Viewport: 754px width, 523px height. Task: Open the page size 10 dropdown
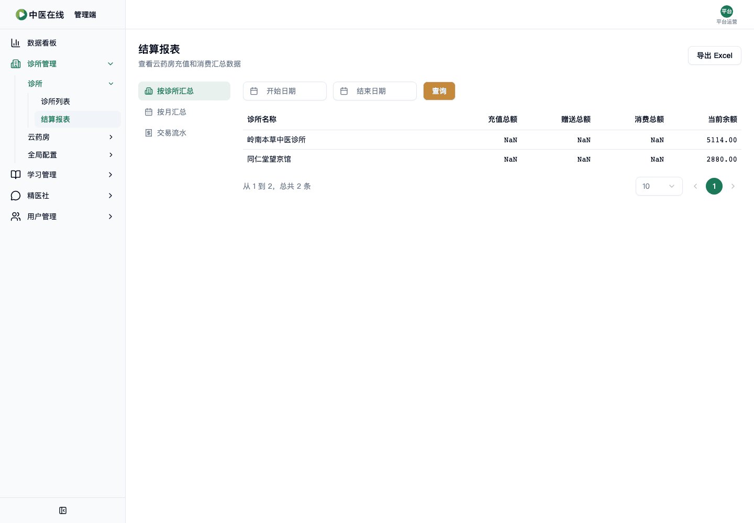659,186
